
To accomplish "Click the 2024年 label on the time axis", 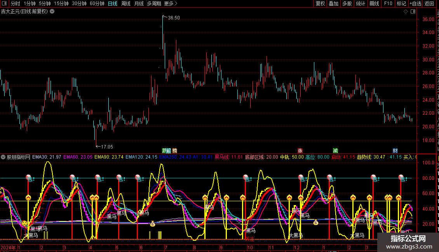I will click(x=8, y=247).
